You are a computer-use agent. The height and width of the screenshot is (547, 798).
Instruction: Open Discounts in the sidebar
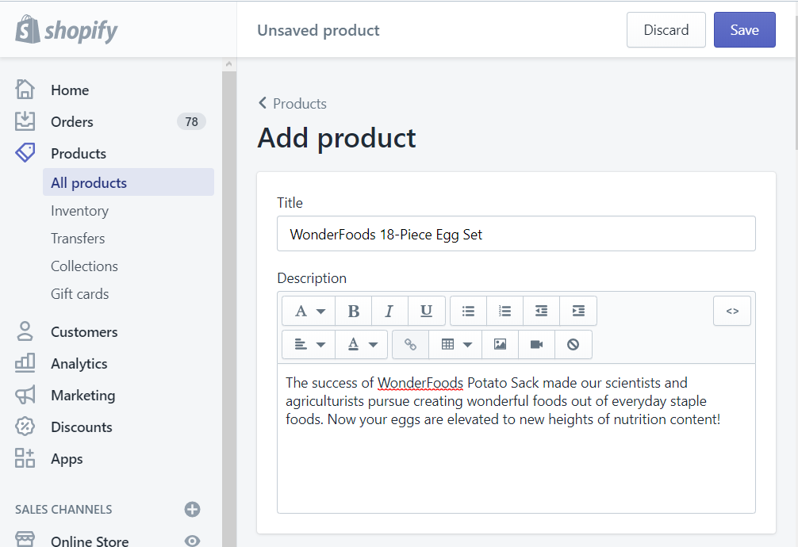pos(82,427)
